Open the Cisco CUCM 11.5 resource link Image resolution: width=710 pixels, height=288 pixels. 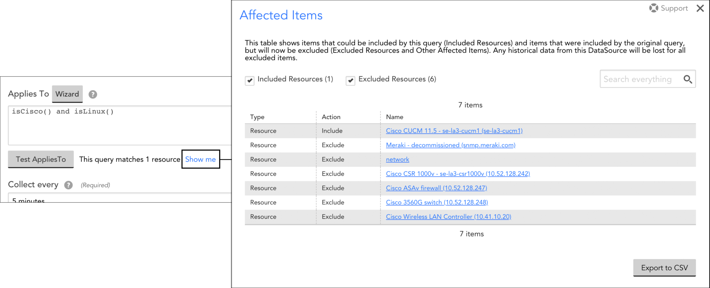[454, 131]
